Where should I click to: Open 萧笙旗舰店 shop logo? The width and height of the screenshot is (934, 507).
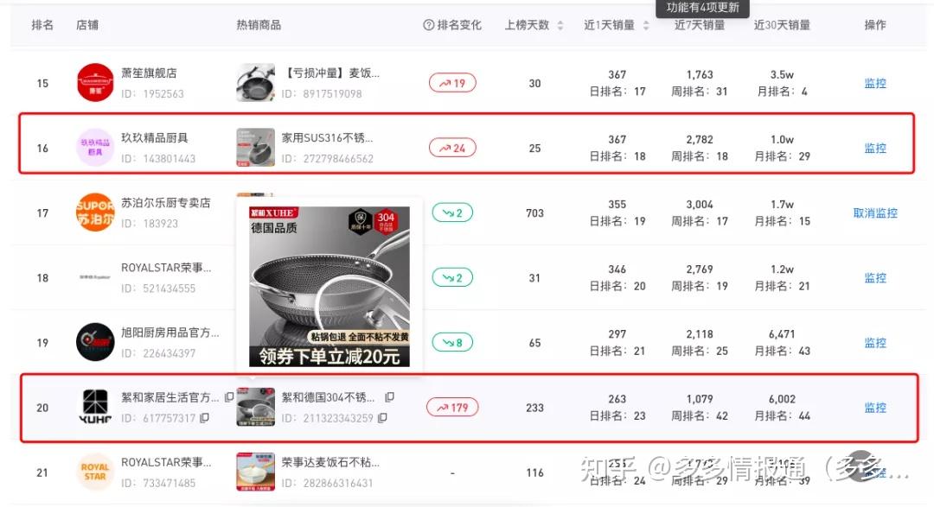tap(95, 83)
